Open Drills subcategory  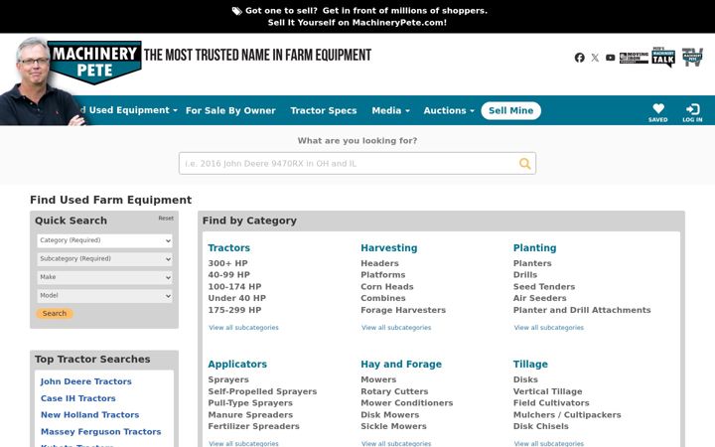(525, 274)
